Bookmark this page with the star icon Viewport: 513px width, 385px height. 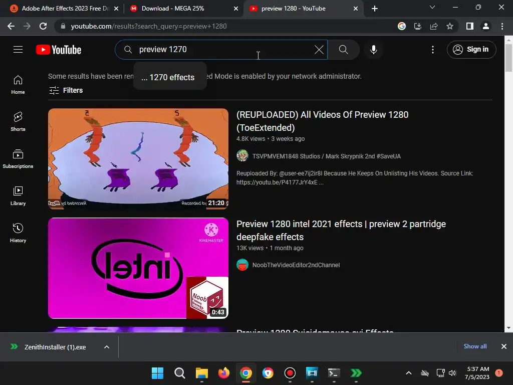click(x=450, y=26)
